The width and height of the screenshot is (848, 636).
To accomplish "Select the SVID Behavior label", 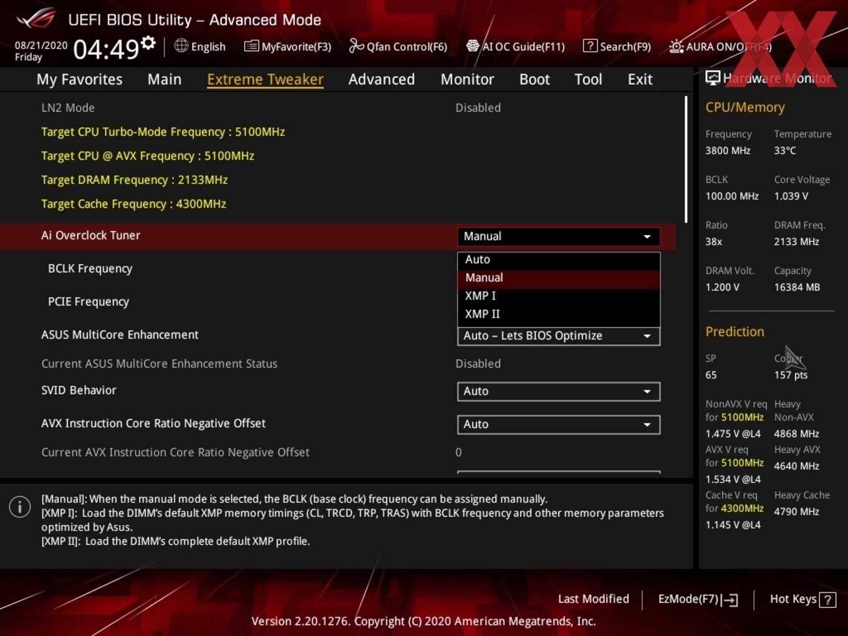I will [x=79, y=390].
